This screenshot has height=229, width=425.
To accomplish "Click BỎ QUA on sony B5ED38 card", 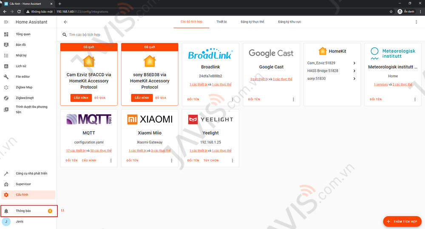I will click(x=161, y=98).
